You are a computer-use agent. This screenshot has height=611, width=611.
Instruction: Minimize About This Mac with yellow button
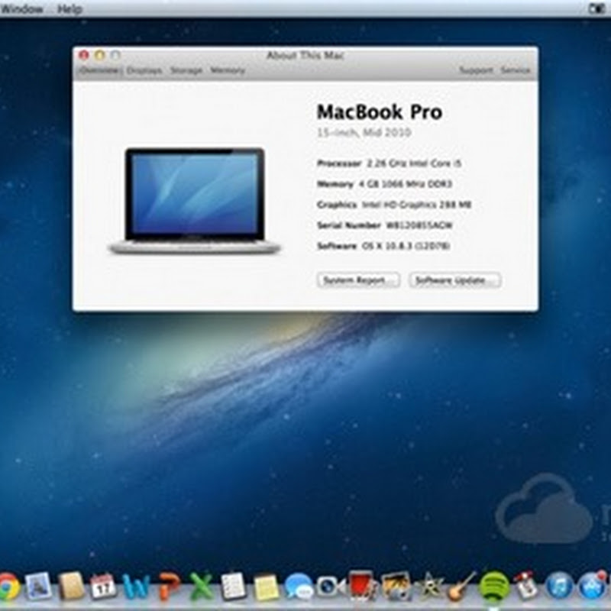(x=100, y=55)
